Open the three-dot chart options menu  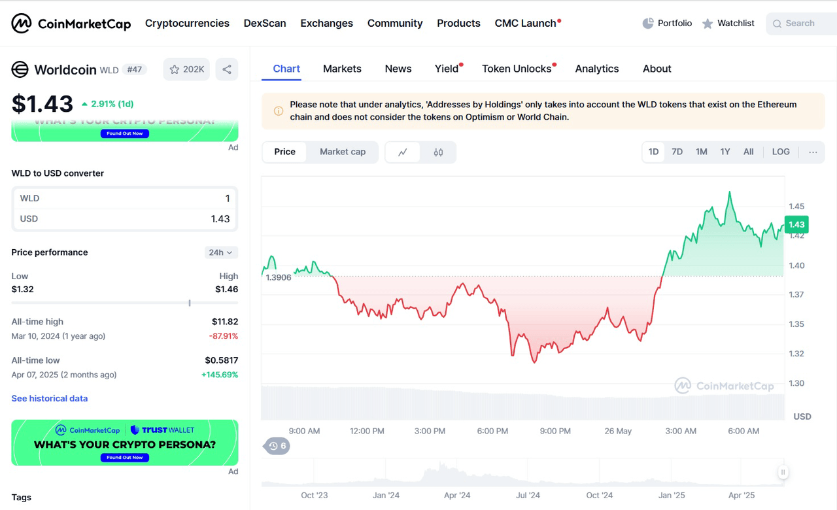pyautogui.click(x=813, y=152)
